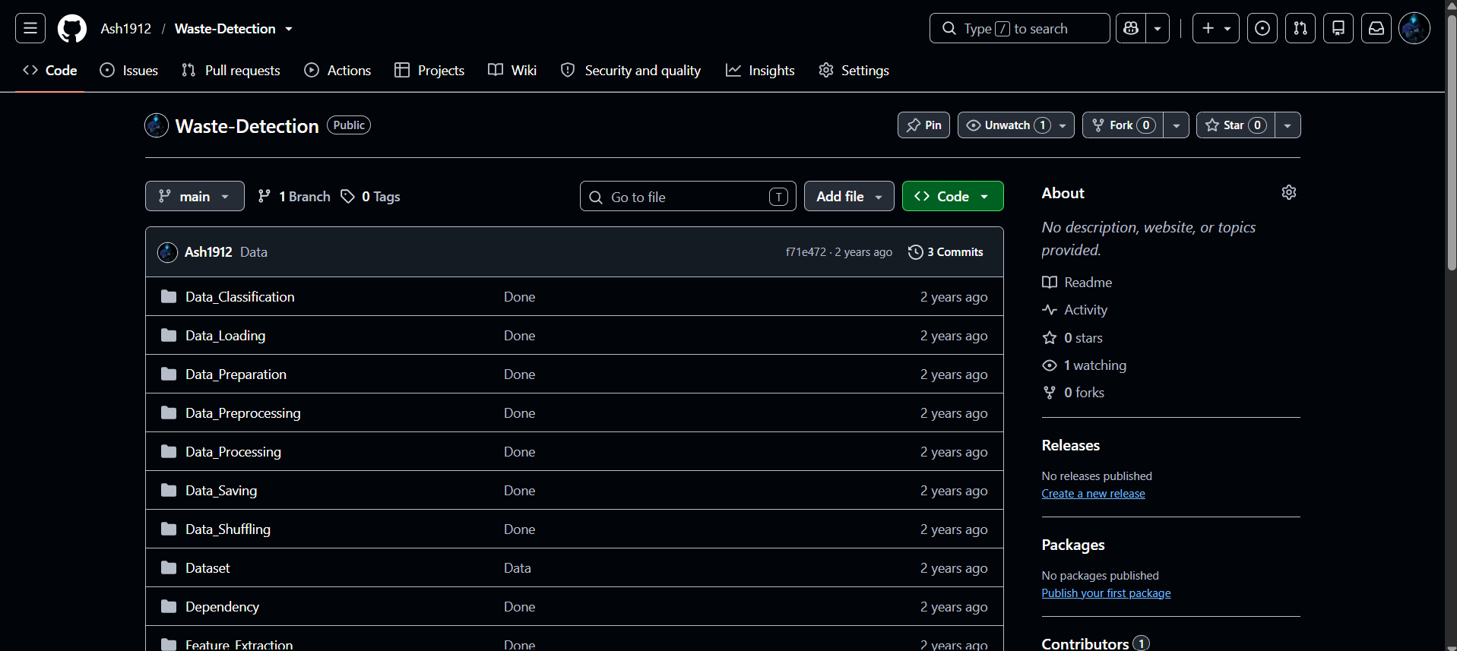Click the Go to file search field
This screenshot has height=651, width=1457.
pyautogui.click(x=688, y=197)
